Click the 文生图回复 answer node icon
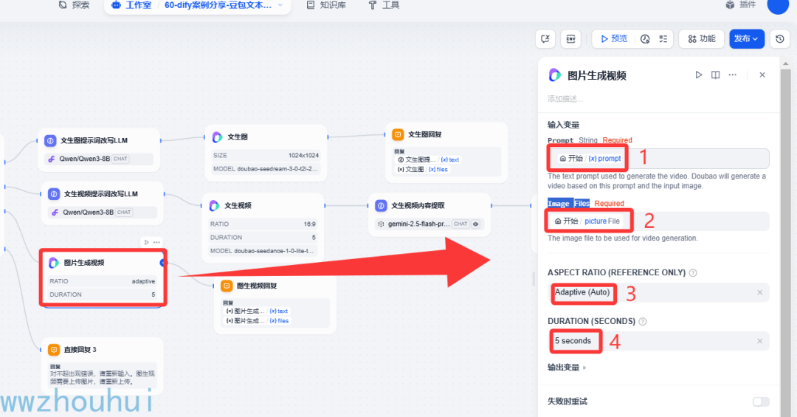The width and height of the screenshot is (797, 417). pyautogui.click(x=398, y=135)
